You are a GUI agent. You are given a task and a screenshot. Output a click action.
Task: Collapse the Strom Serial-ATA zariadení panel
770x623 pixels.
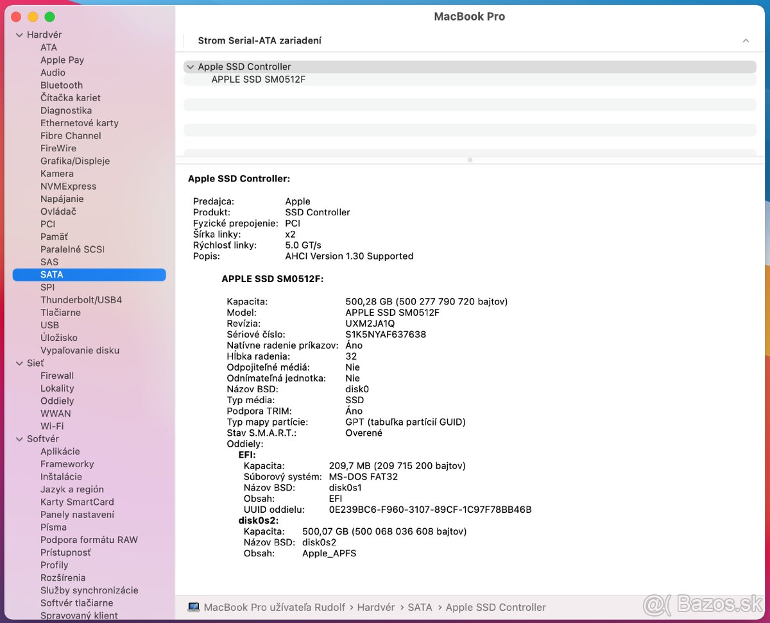click(746, 40)
